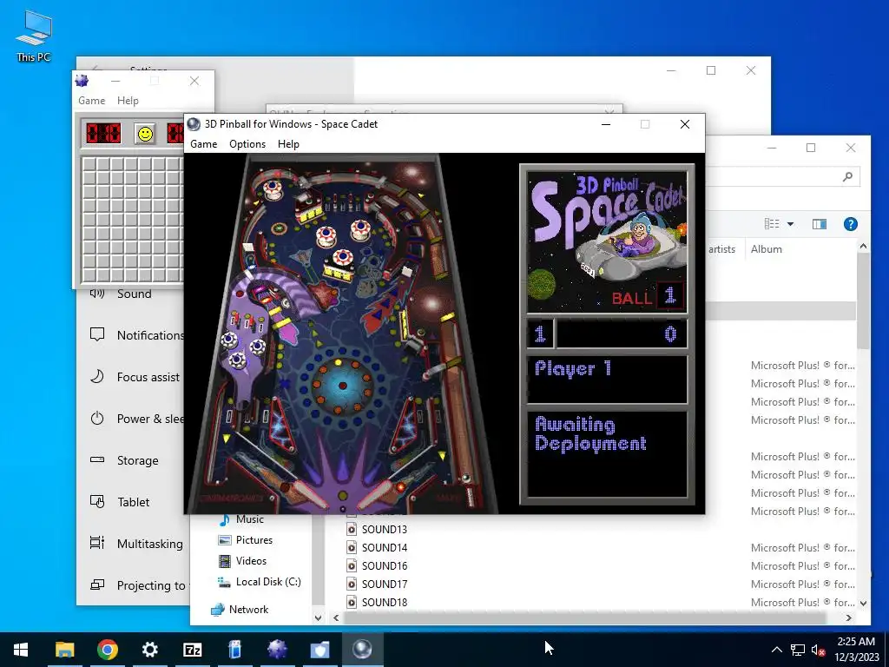Viewport: 889px width, 667px height.
Task: Select Videos folder in Explorer navigation pane
Action: (x=243, y=561)
